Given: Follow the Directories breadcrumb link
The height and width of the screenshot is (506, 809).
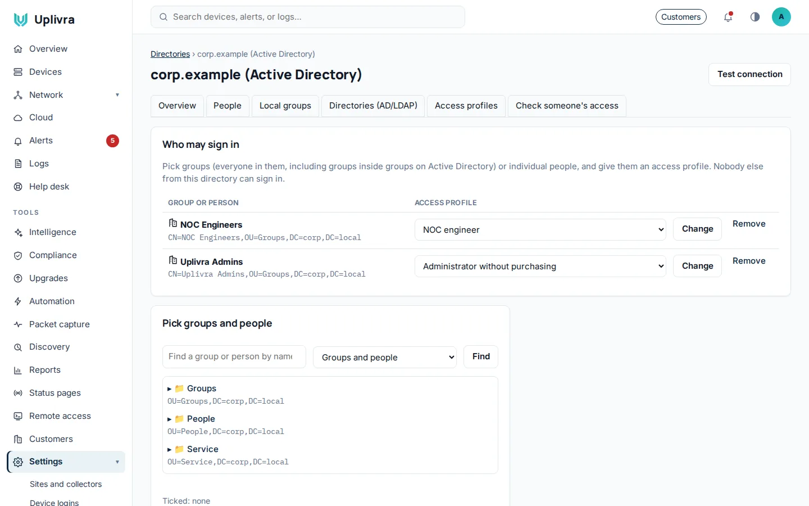Looking at the screenshot, I should pos(170,54).
